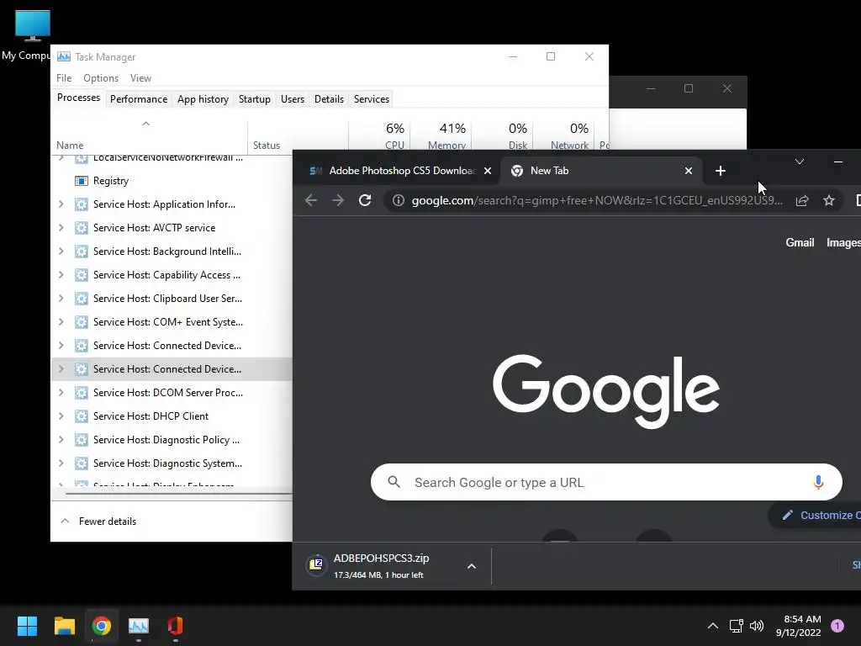The image size is (861, 646).
Task: Expand Service Host: Application Information row
Action: 61,204
